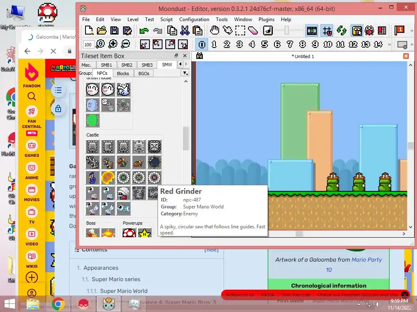Pick the Magikoopa wizard NPC tile

[92, 178]
